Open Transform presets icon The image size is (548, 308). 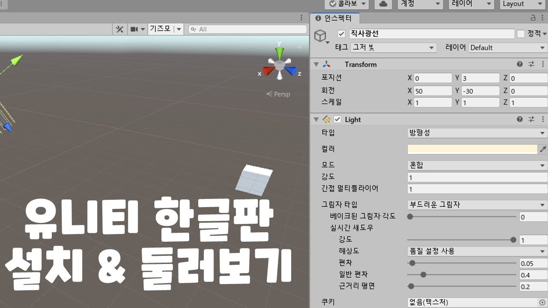click(x=531, y=64)
